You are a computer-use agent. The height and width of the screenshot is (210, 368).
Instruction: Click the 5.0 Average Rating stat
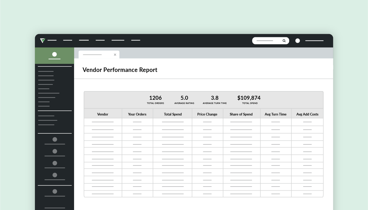click(x=184, y=99)
